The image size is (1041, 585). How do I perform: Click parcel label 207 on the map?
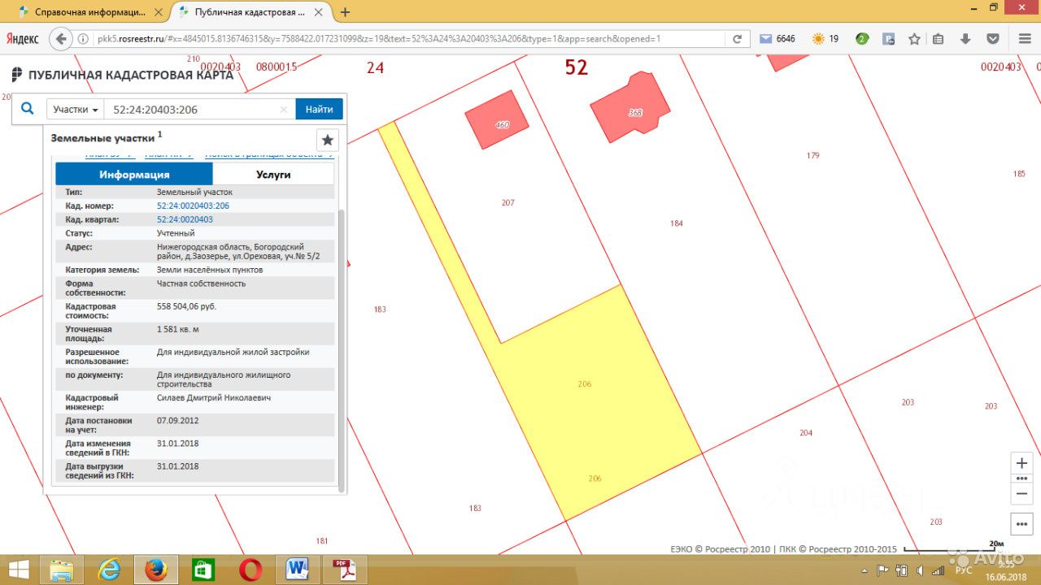pyautogui.click(x=508, y=202)
